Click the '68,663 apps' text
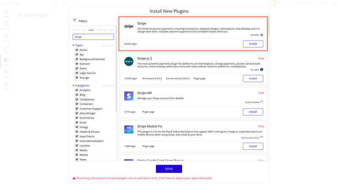The height and width of the screenshot is (195, 338). coord(131,44)
